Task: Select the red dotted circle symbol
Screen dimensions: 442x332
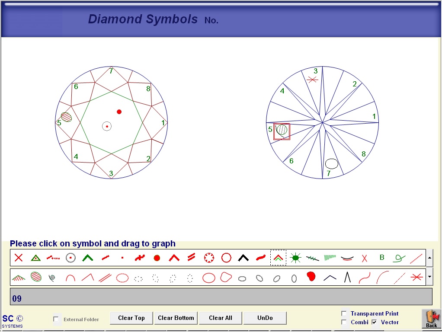Action: (209, 258)
